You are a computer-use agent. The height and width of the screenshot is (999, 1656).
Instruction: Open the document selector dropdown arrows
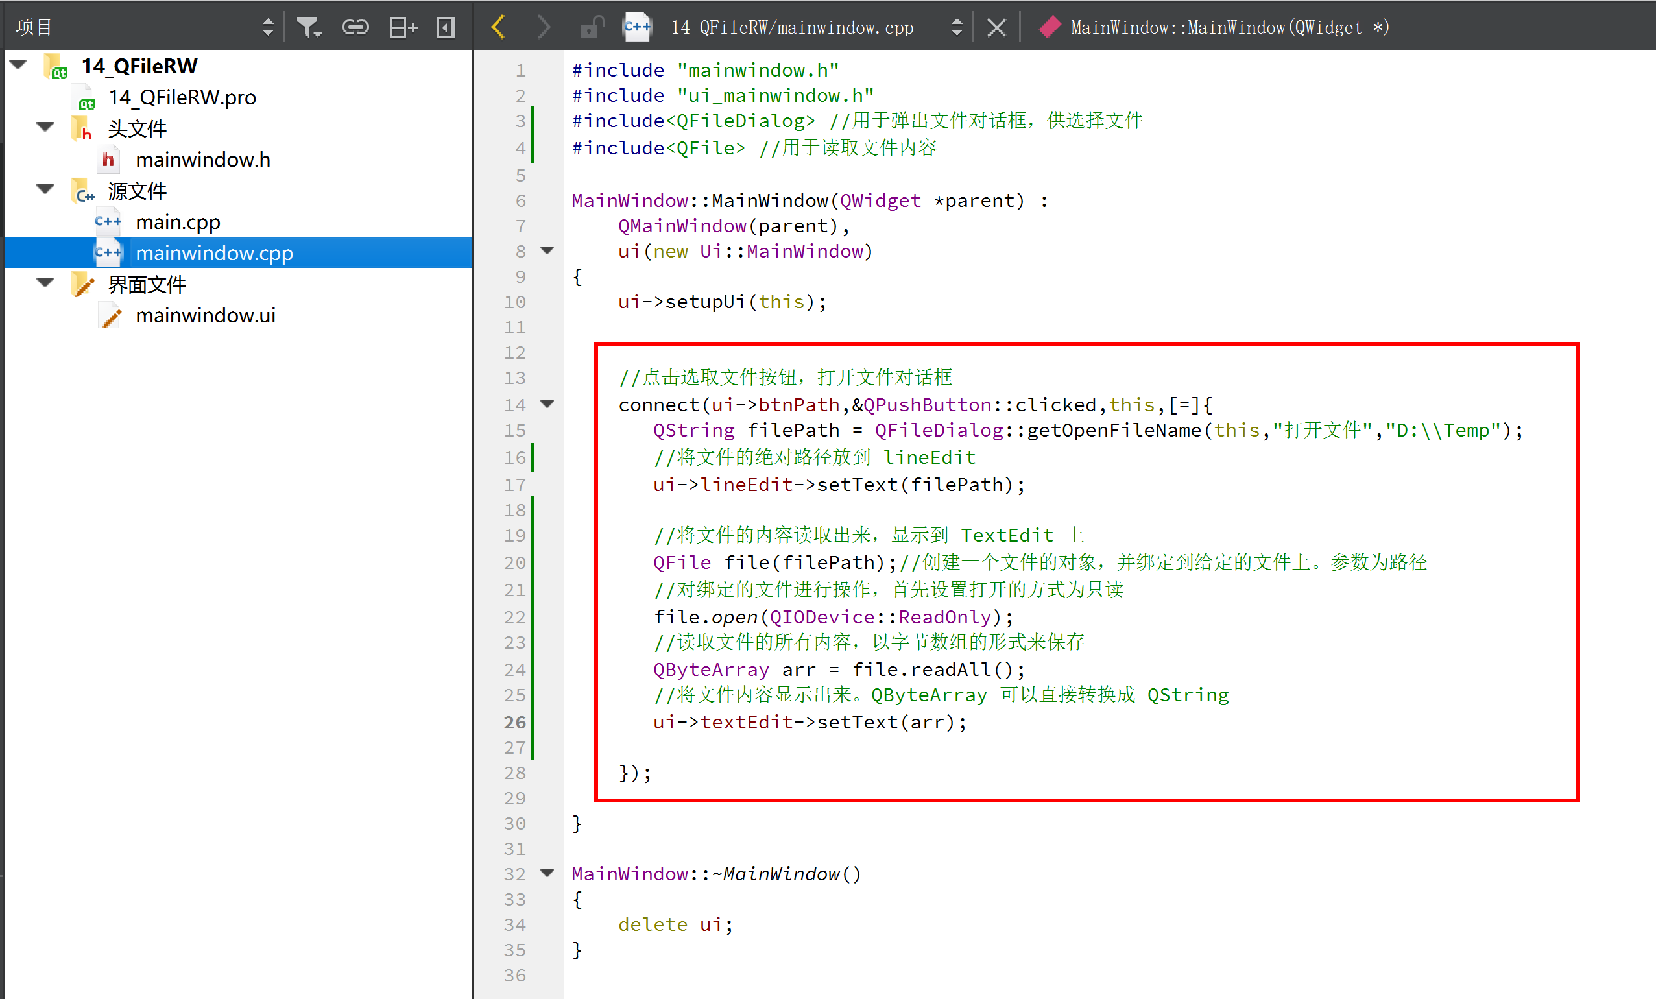coord(955,27)
